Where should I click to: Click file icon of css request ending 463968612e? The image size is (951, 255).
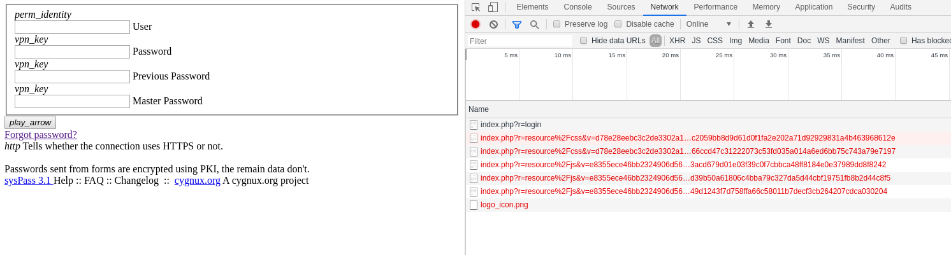coord(474,138)
